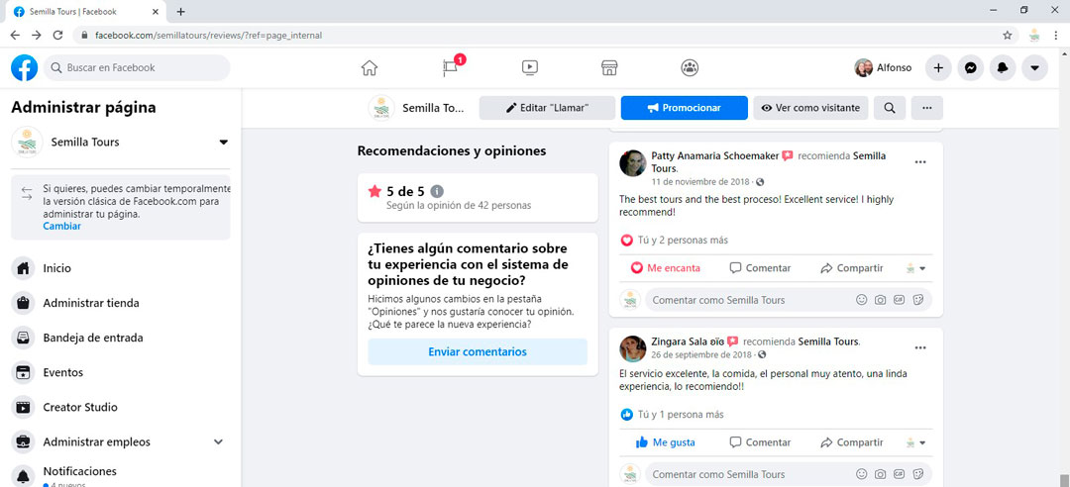Insert emoji in second comment box
The image size is (1070, 487).
coord(862,474)
